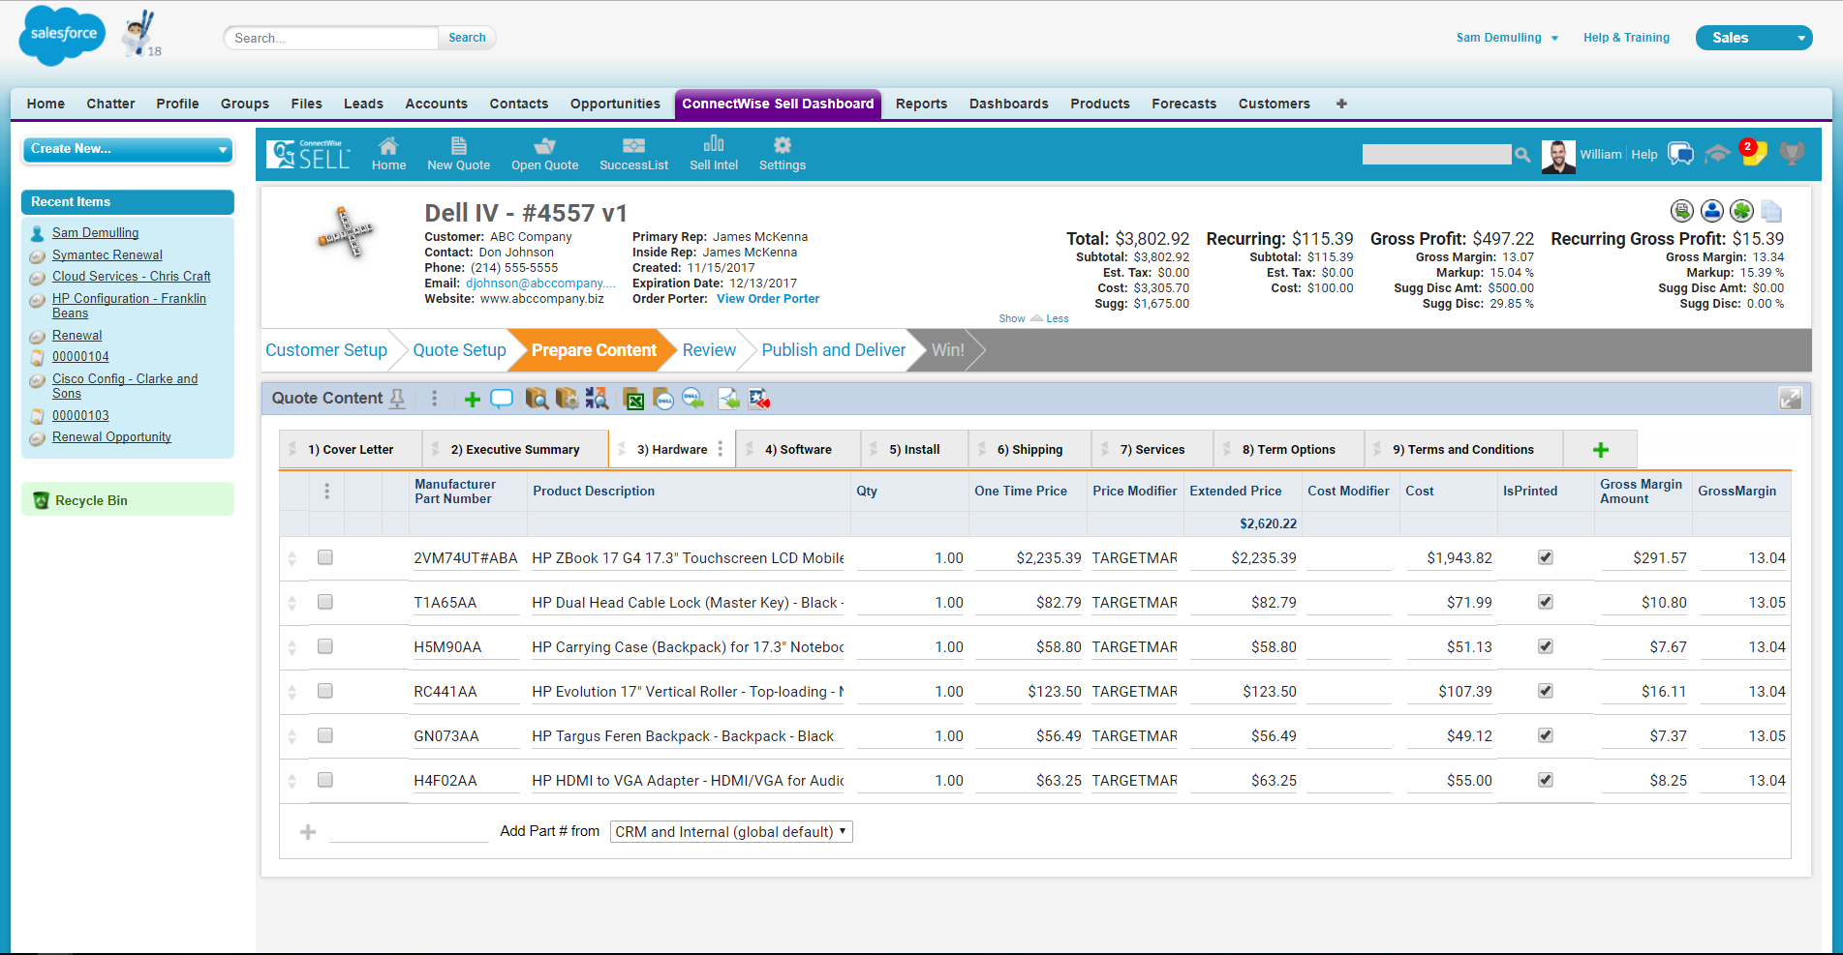The height and width of the screenshot is (955, 1843).
Task: Check the row checkbox for 2VM74UT#ABA
Action: click(x=325, y=557)
